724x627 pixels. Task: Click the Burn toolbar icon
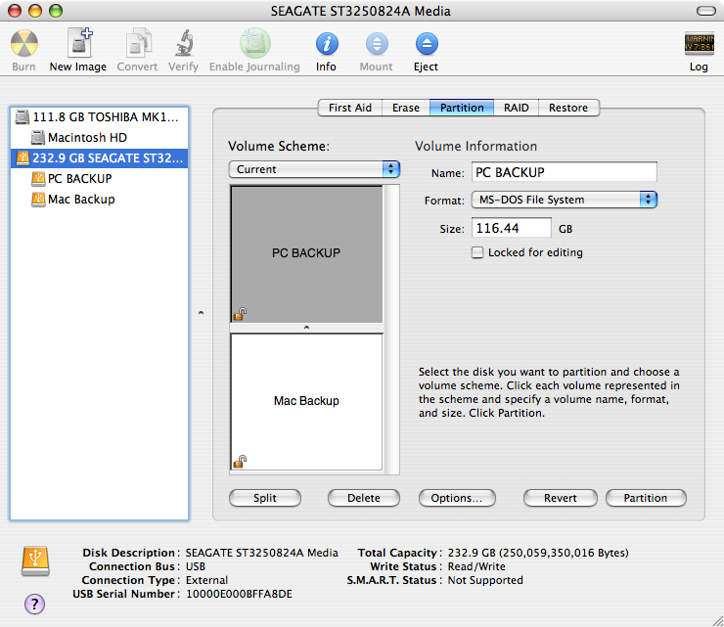(24, 43)
